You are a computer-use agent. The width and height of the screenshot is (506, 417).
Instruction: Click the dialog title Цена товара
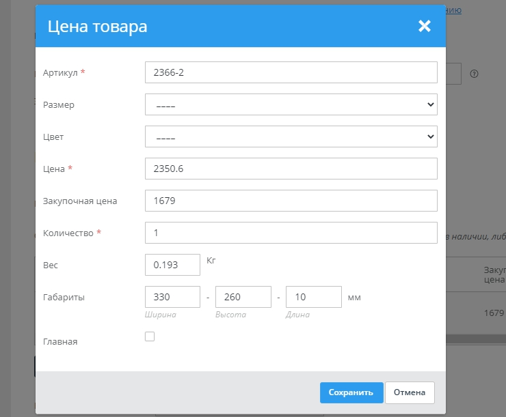[x=97, y=27]
